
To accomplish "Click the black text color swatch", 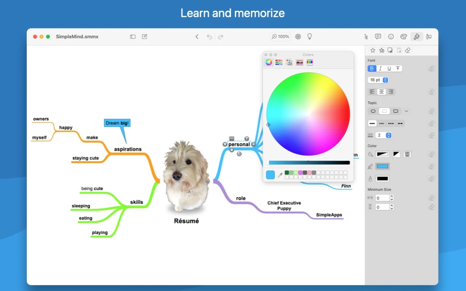I will tap(383, 178).
